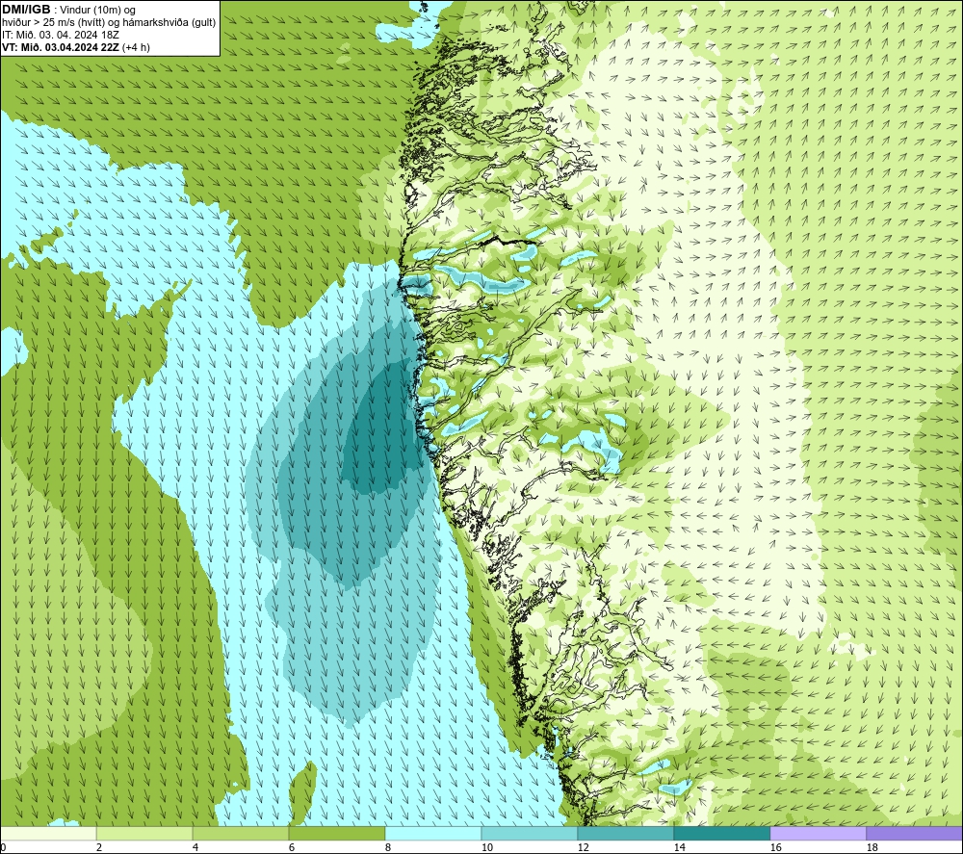Click the 8-10 m/s pale cyan legend swatch
Screen dimensions: 963x854
(433, 833)
